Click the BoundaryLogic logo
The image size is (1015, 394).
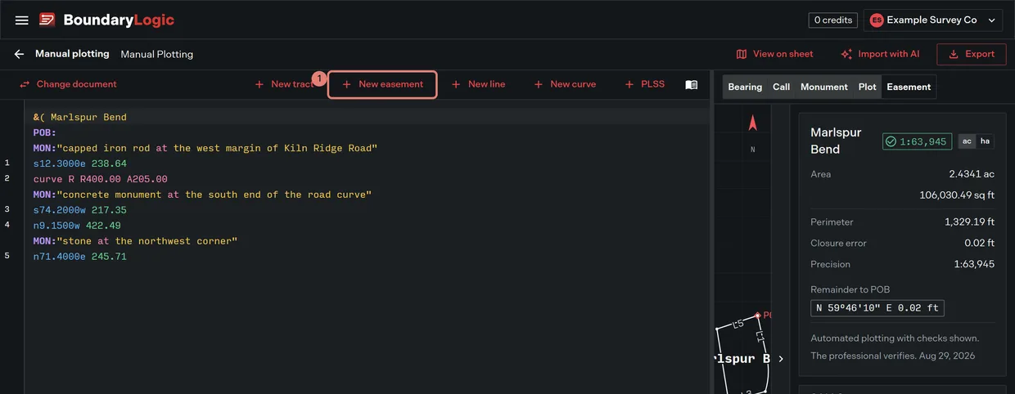(x=107, y=20)
